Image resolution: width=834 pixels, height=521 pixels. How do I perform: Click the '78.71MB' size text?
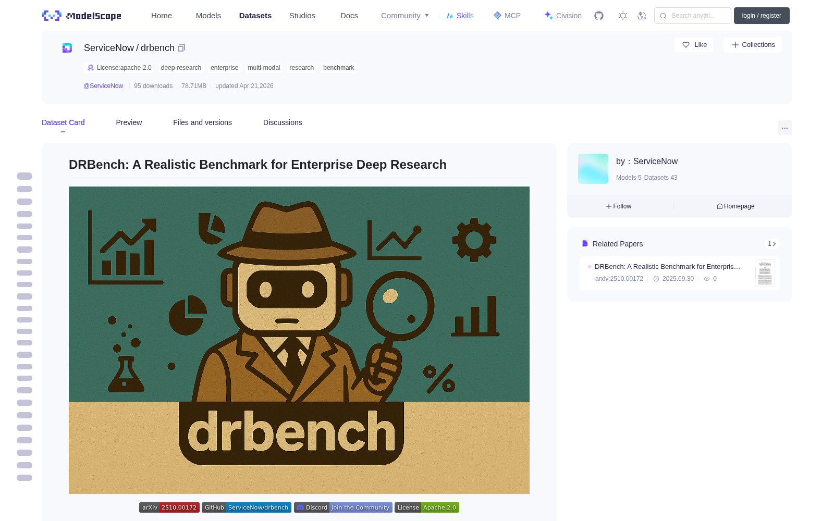[194, 86]
